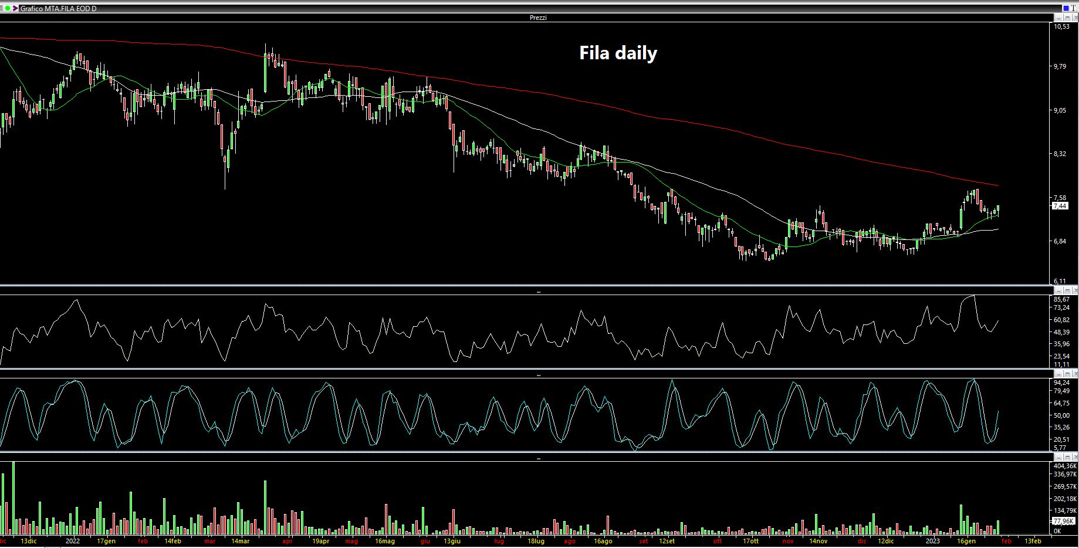This screenshot has height=548, width=1079.
Task: Click the 12set date on the time axis
Action: coord(667,541)
